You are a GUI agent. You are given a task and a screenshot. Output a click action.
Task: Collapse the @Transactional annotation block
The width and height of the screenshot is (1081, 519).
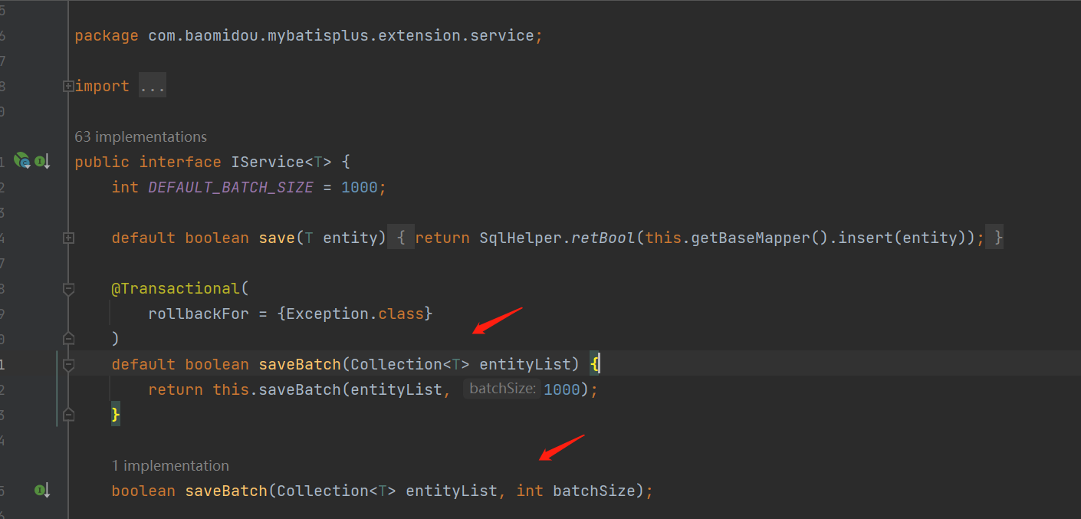tap(68, 289)
